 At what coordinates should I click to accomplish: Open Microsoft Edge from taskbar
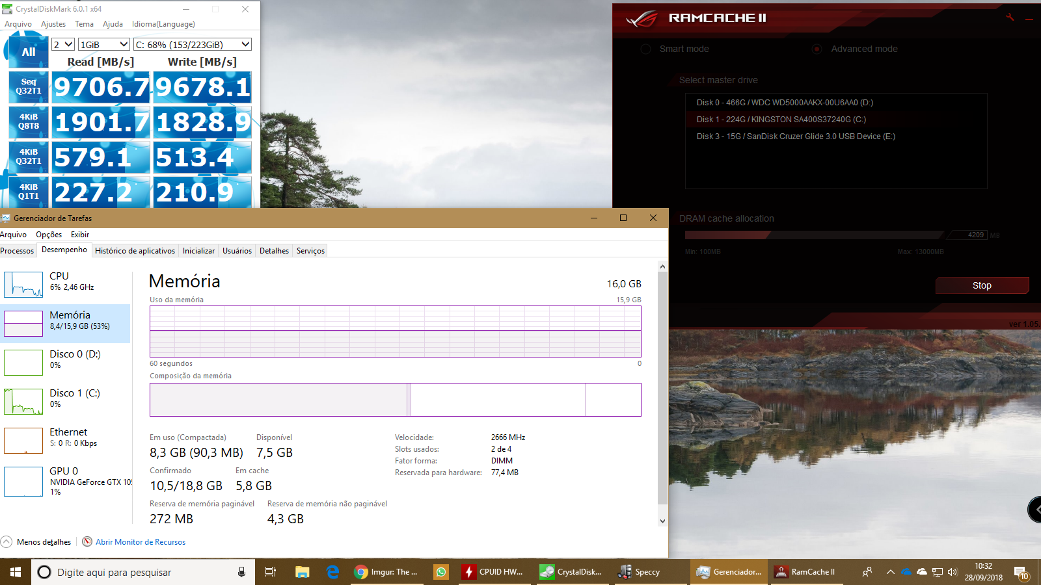[x=333, y=572]
